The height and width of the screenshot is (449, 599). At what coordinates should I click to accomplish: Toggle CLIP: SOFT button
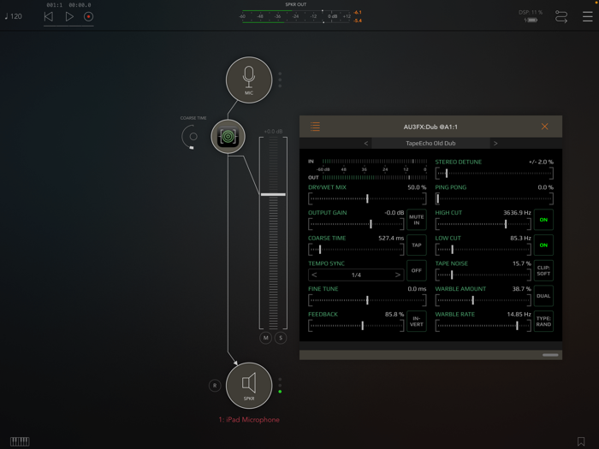coord(543,270)
